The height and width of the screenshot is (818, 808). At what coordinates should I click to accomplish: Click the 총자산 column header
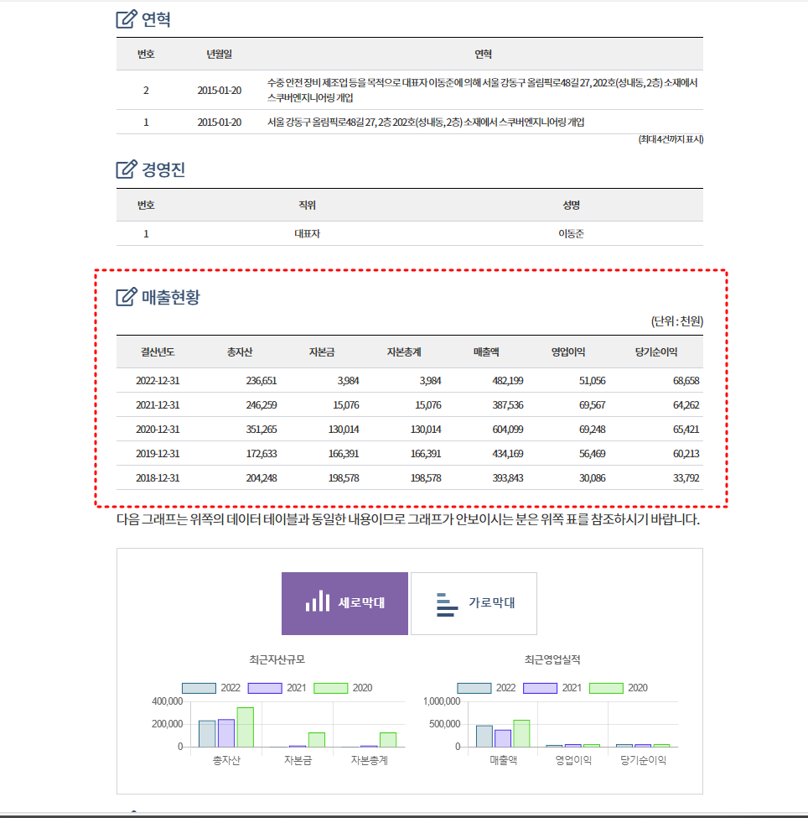(239, 352)
